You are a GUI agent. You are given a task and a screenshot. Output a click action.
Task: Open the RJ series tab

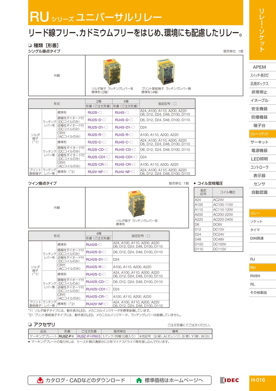253,259
